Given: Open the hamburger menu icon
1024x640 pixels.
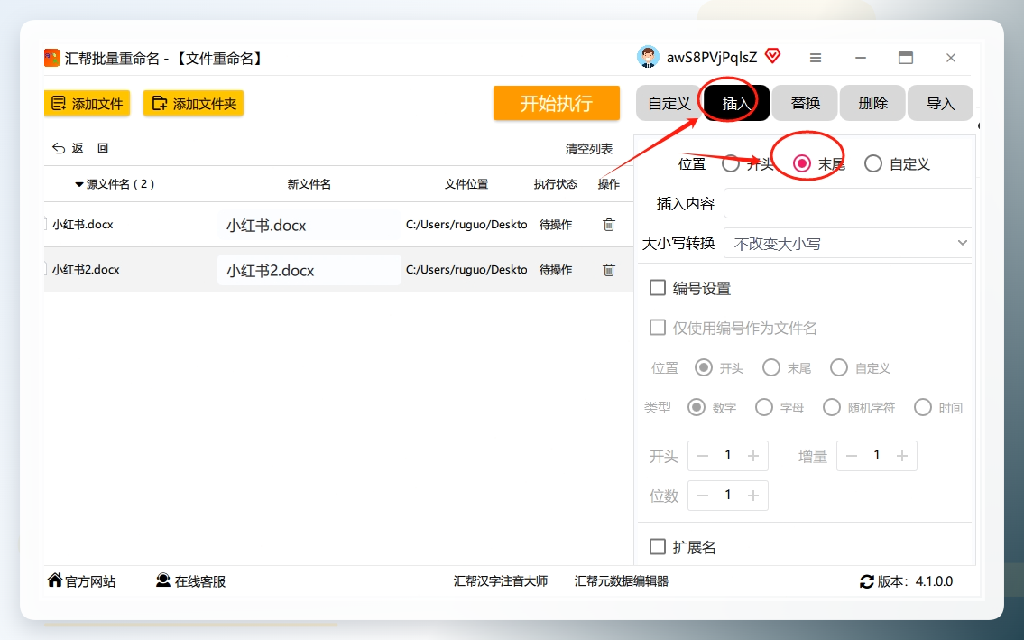Looking at the screenshot, I should (815, 58).
